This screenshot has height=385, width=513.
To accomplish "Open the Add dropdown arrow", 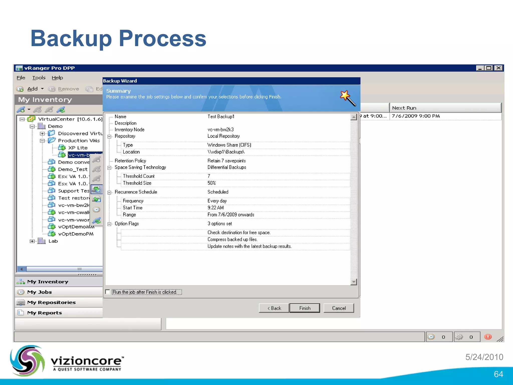I will (42, 89).
